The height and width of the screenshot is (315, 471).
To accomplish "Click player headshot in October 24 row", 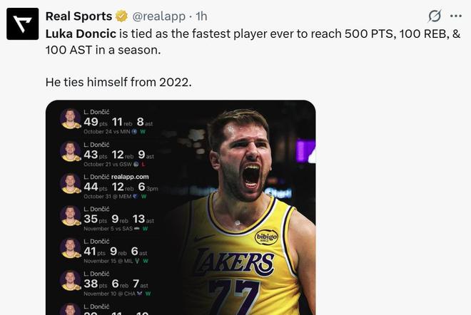I will coord(70,118).
